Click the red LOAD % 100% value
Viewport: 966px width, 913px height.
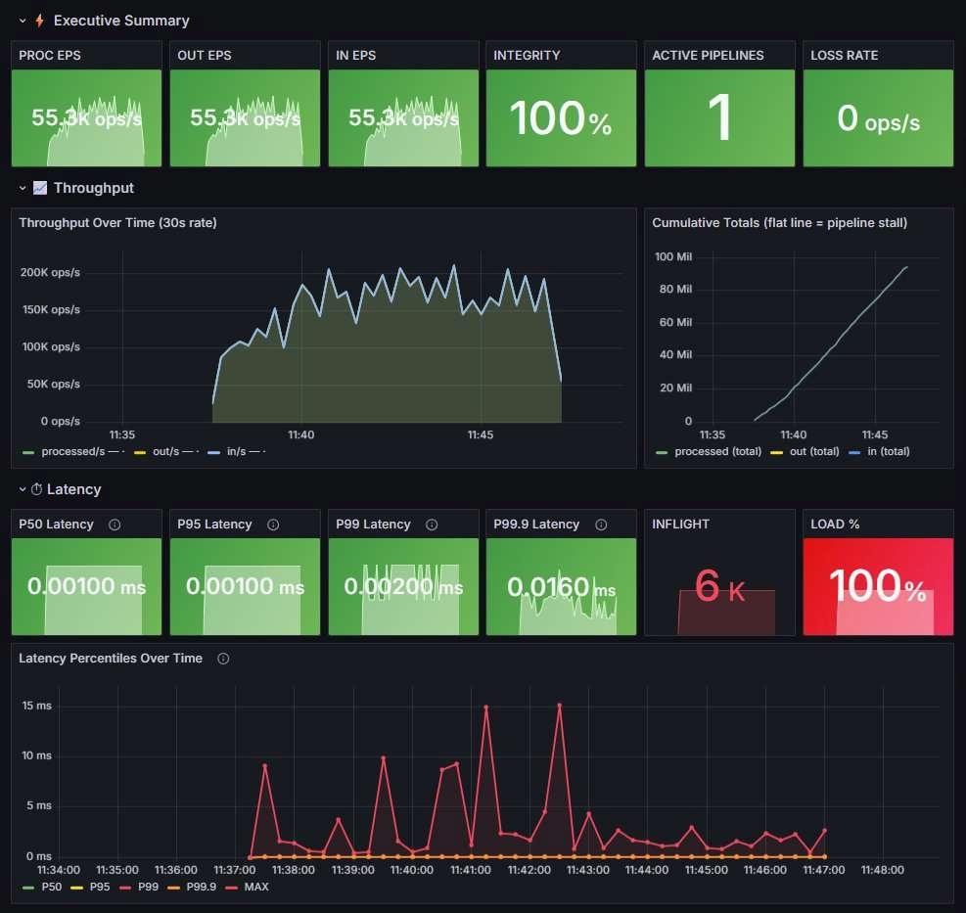[x=878, y=586]
